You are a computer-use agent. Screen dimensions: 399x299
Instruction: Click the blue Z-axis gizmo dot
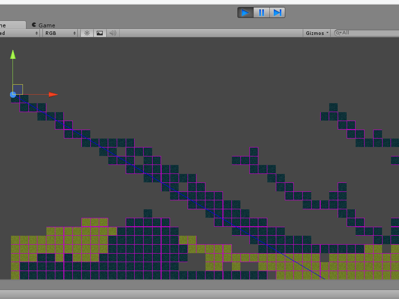[13, 95]
